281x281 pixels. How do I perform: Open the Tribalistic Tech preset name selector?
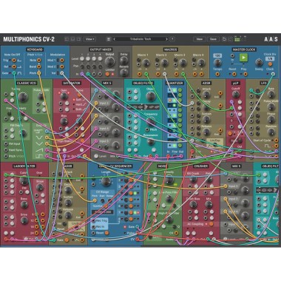(140, 39)
